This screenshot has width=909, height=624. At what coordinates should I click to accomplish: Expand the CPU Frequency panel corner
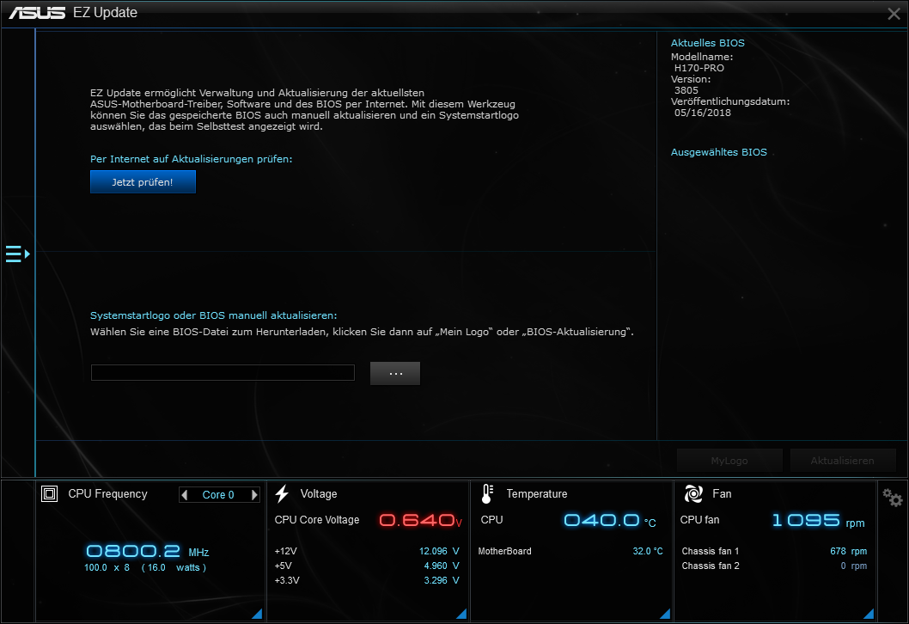tap(257, 614)
